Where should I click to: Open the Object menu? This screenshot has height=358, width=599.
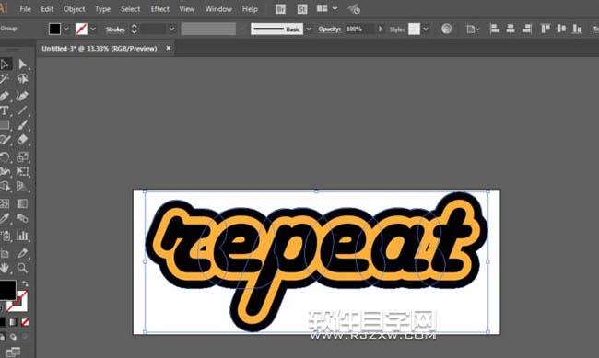click(x=74, y=9)
